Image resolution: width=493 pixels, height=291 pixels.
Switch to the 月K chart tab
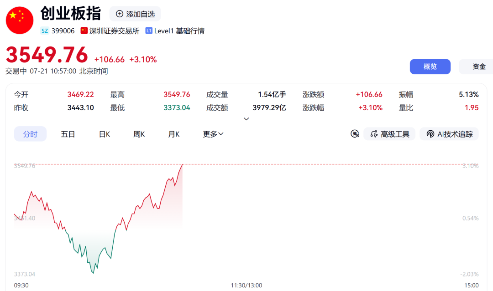coord(173,134)
